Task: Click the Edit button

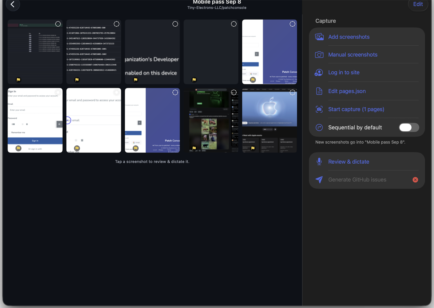Action: 418,4
